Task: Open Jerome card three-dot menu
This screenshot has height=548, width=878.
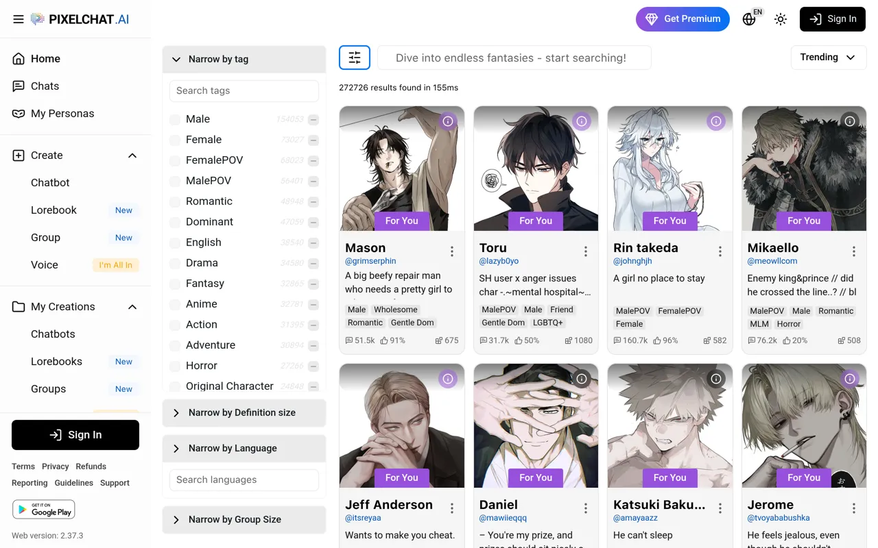Action: coord(854,508)
